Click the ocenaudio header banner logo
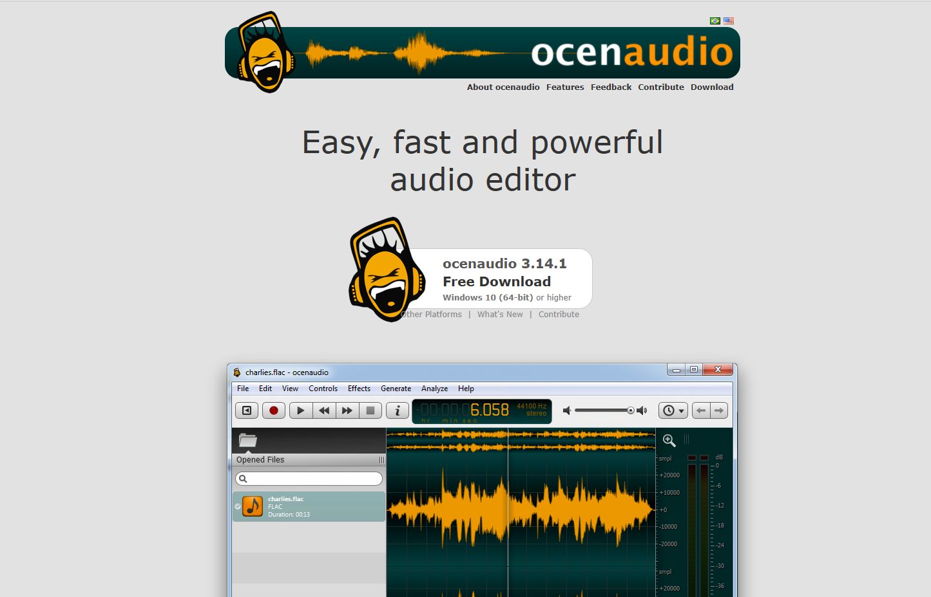 coord(483,52)
